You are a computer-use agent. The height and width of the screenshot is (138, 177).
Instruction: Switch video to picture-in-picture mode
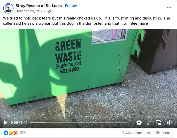point(159,123)
